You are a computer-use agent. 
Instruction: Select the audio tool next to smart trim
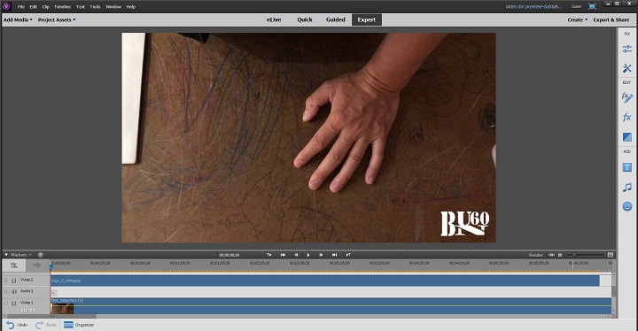click(x=37, y=266)
